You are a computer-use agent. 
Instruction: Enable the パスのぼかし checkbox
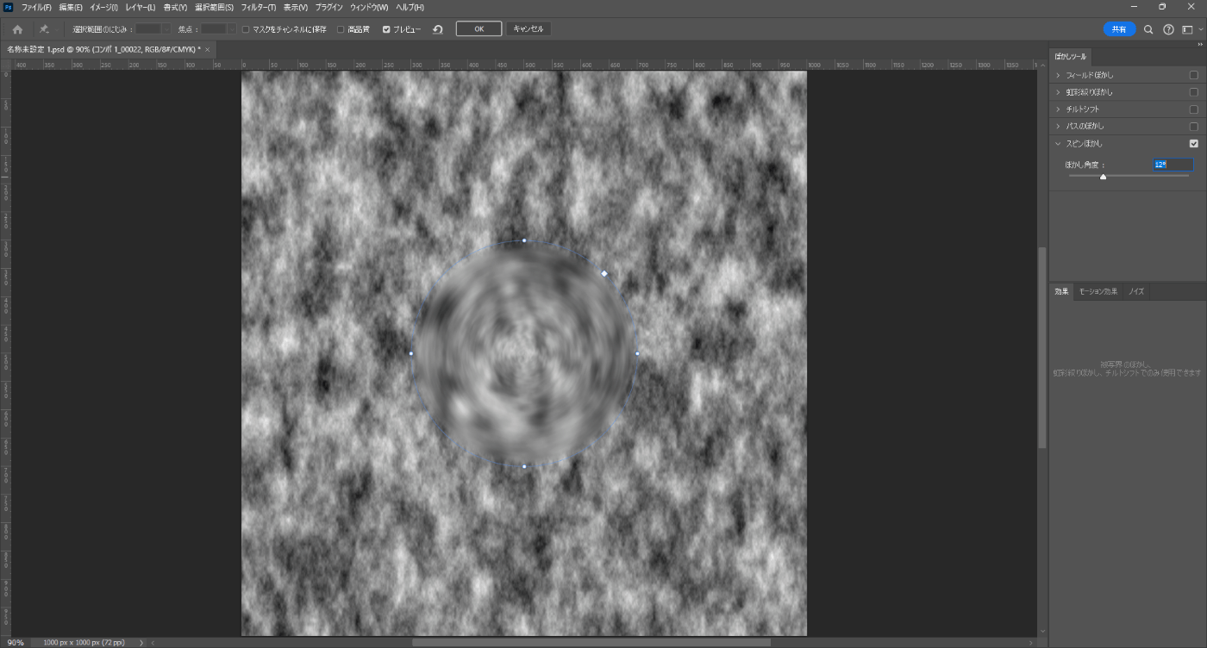coord(1194,127)
